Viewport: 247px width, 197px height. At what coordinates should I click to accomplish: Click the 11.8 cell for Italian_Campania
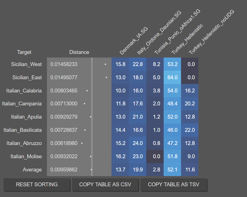(120, 104)
